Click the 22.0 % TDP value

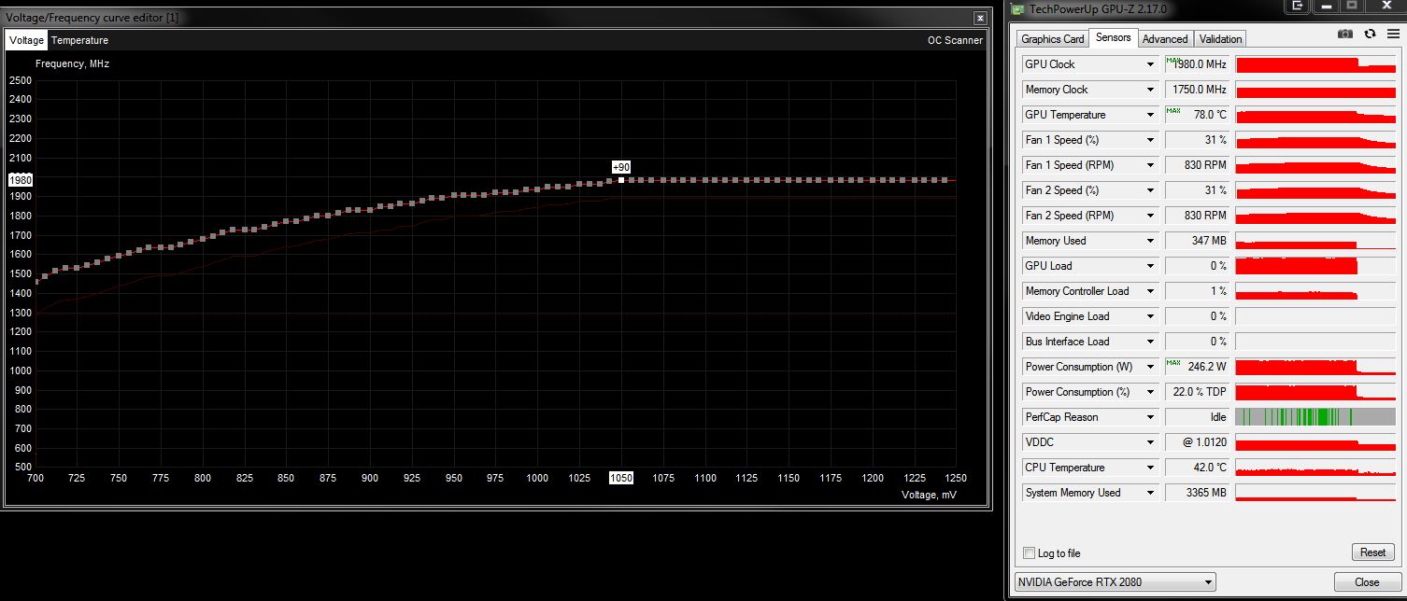point(1197,392)
